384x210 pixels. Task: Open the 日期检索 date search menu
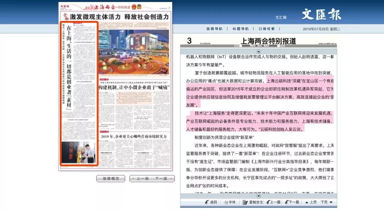click(267, 29)
